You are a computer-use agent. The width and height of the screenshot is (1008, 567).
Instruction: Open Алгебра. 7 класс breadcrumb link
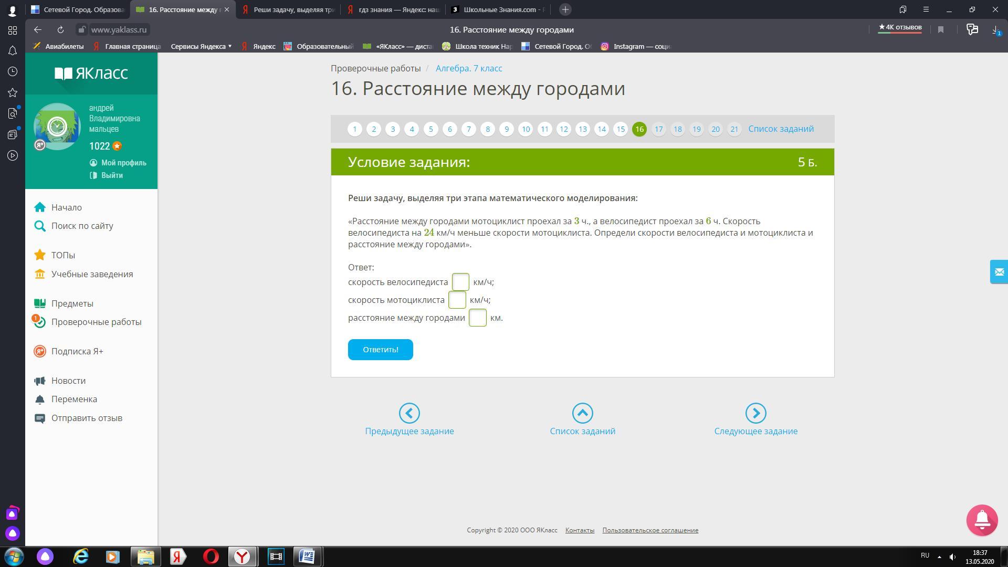point(468,68)
